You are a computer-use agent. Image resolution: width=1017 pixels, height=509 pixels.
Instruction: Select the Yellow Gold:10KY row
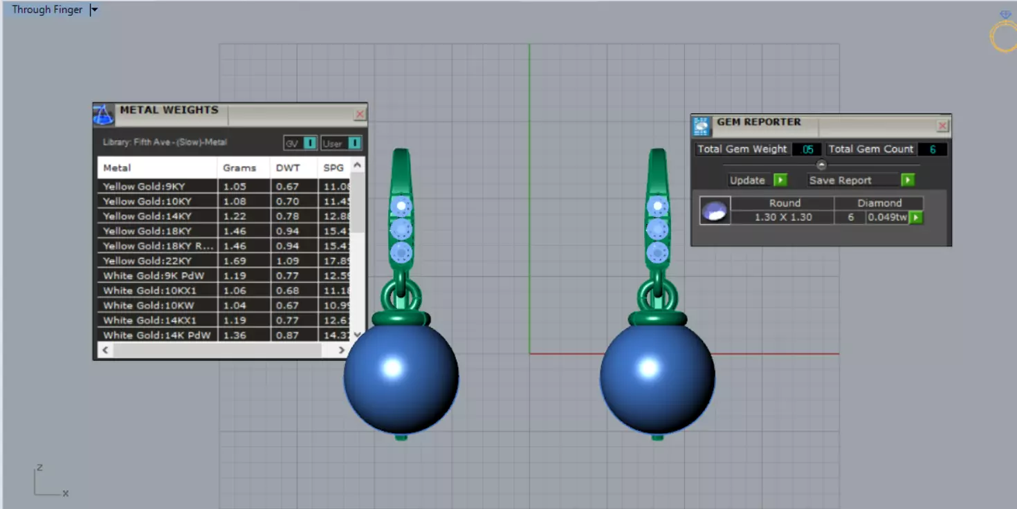(224, 201)
